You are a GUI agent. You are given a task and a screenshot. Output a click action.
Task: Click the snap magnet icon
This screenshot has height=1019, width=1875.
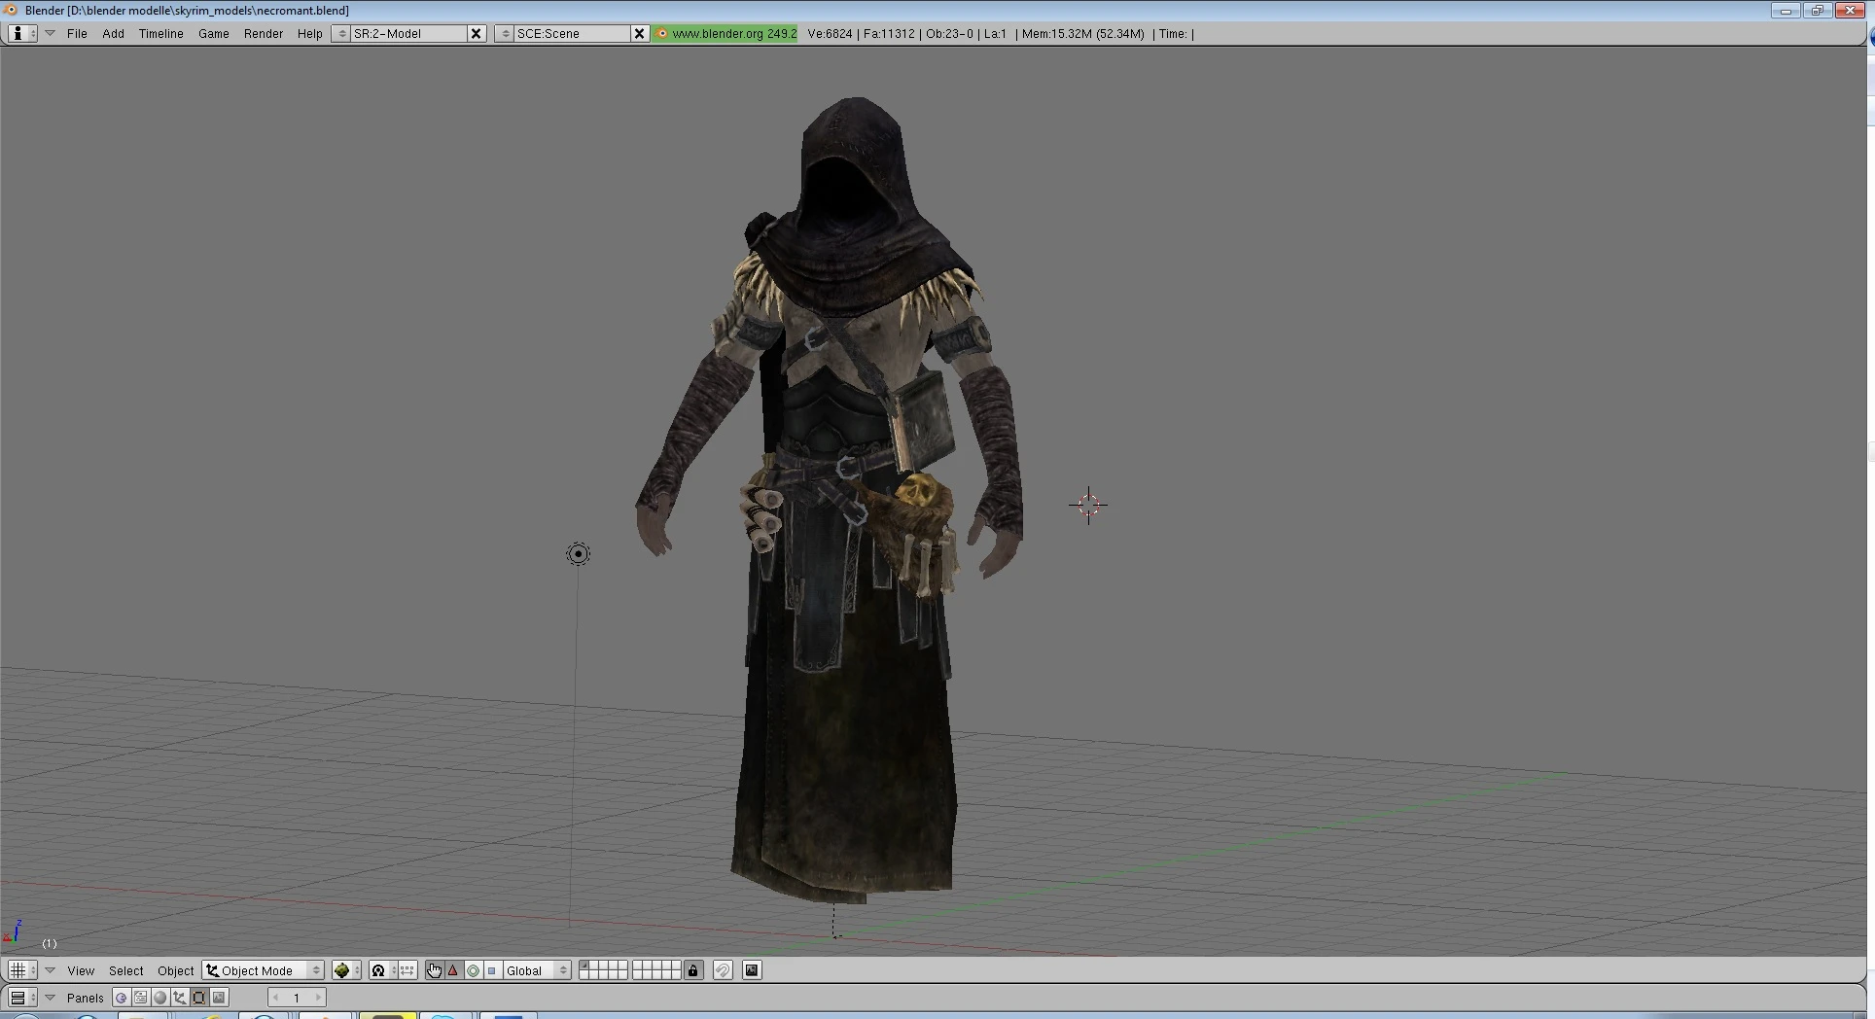tap(723, 970)
